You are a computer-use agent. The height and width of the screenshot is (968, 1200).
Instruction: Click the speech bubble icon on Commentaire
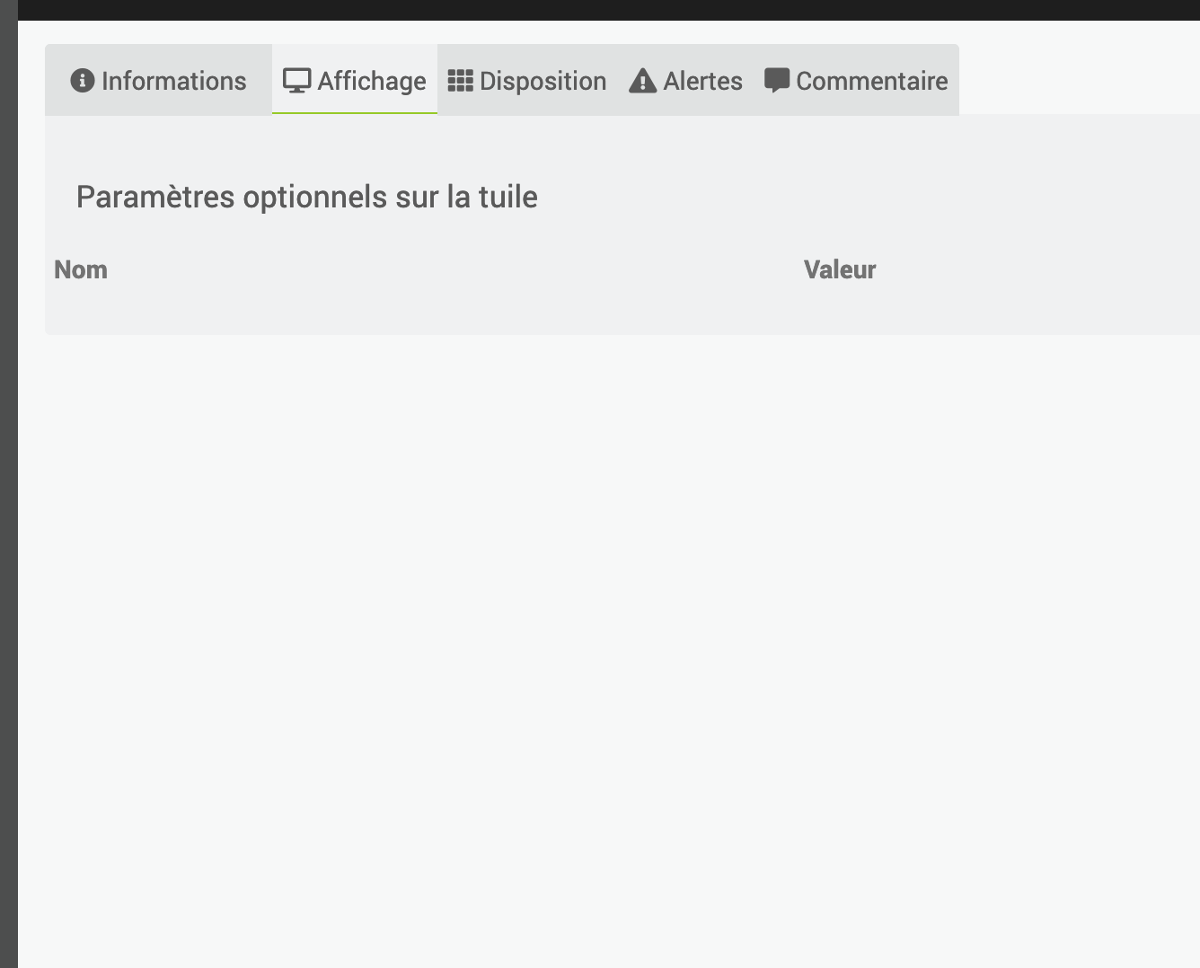pyautogui.click(x=777, y=81)
